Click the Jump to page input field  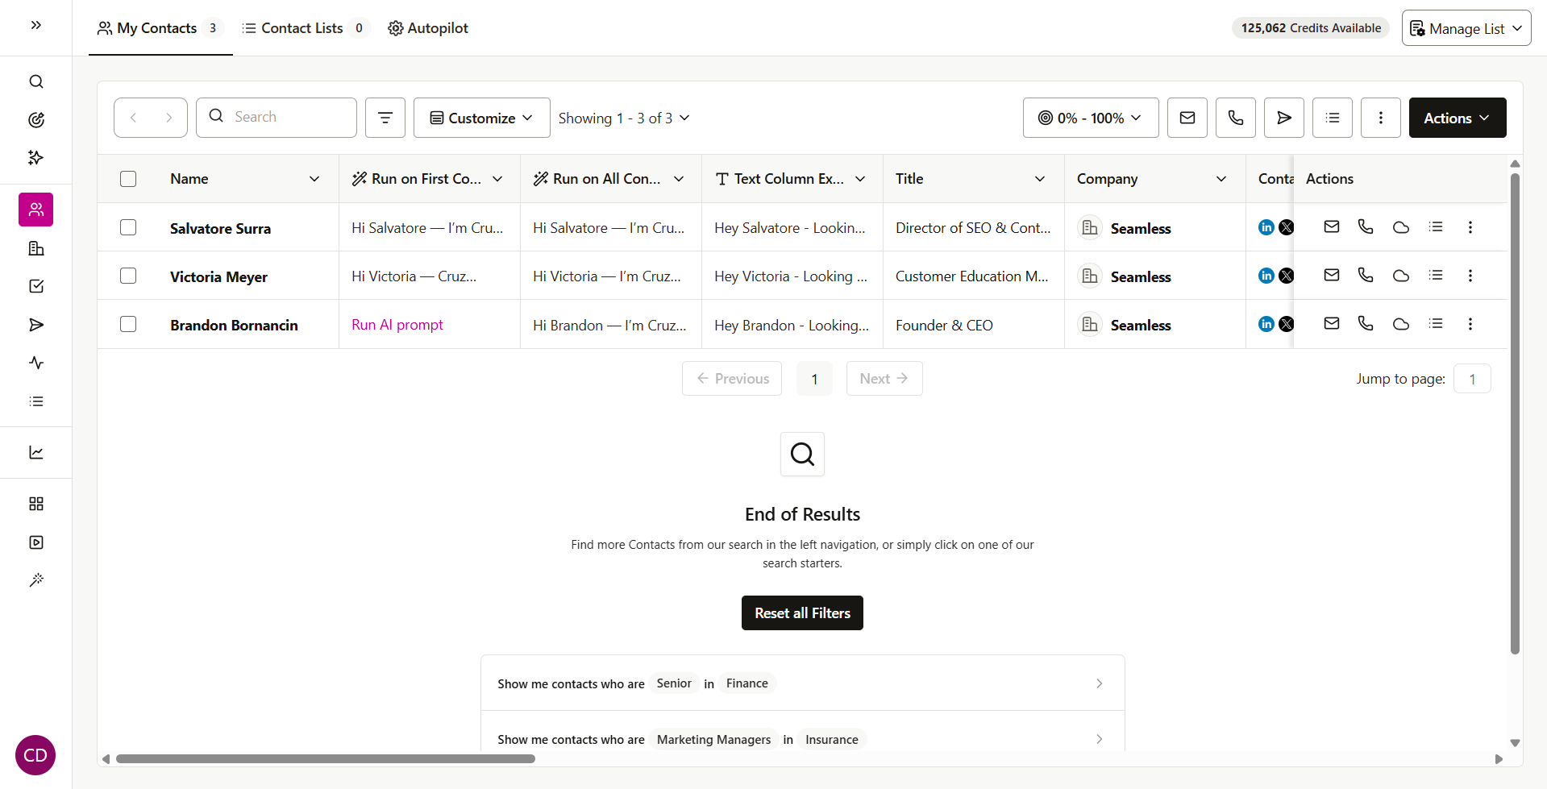pyautogui.click(x=1472, y=379)
